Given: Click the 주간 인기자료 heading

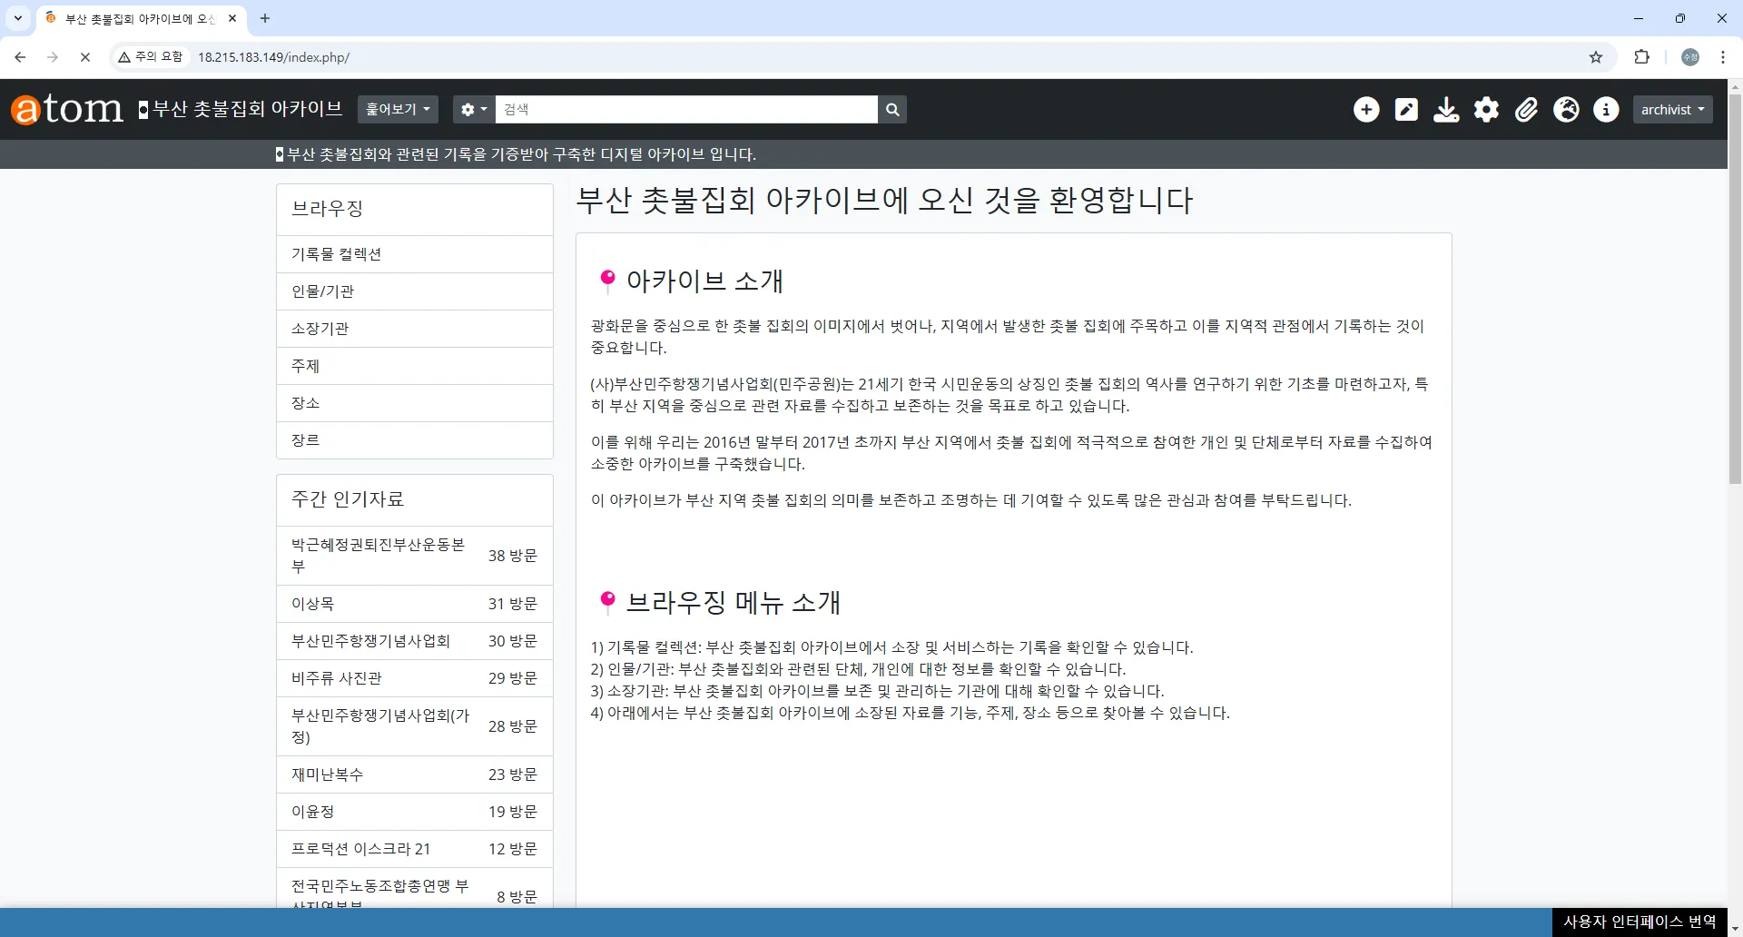Looking at the screenshot, I should pyautogui.click(x=348, y=499).
